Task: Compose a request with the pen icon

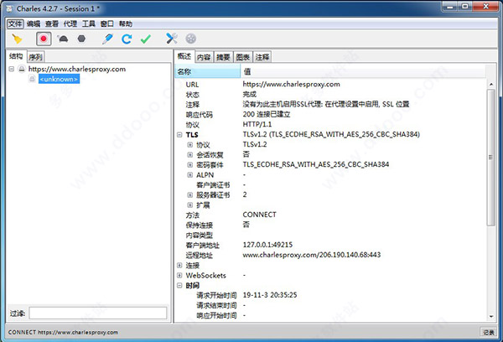Action: coord(107,39)
